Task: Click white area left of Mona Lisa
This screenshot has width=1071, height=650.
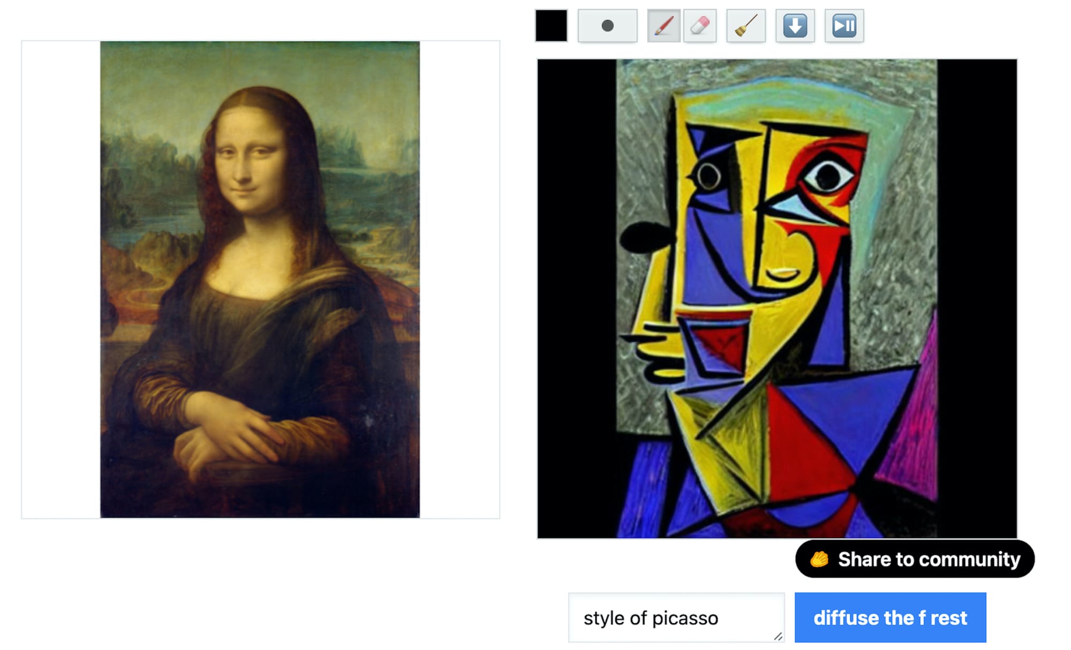Action: tap(61, 279)
